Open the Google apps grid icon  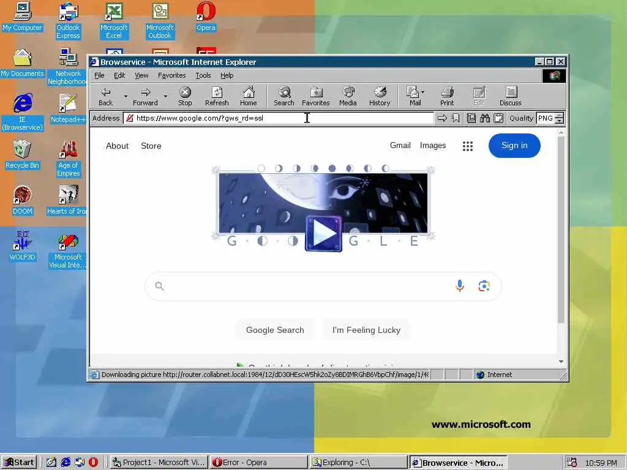[467, 146]
